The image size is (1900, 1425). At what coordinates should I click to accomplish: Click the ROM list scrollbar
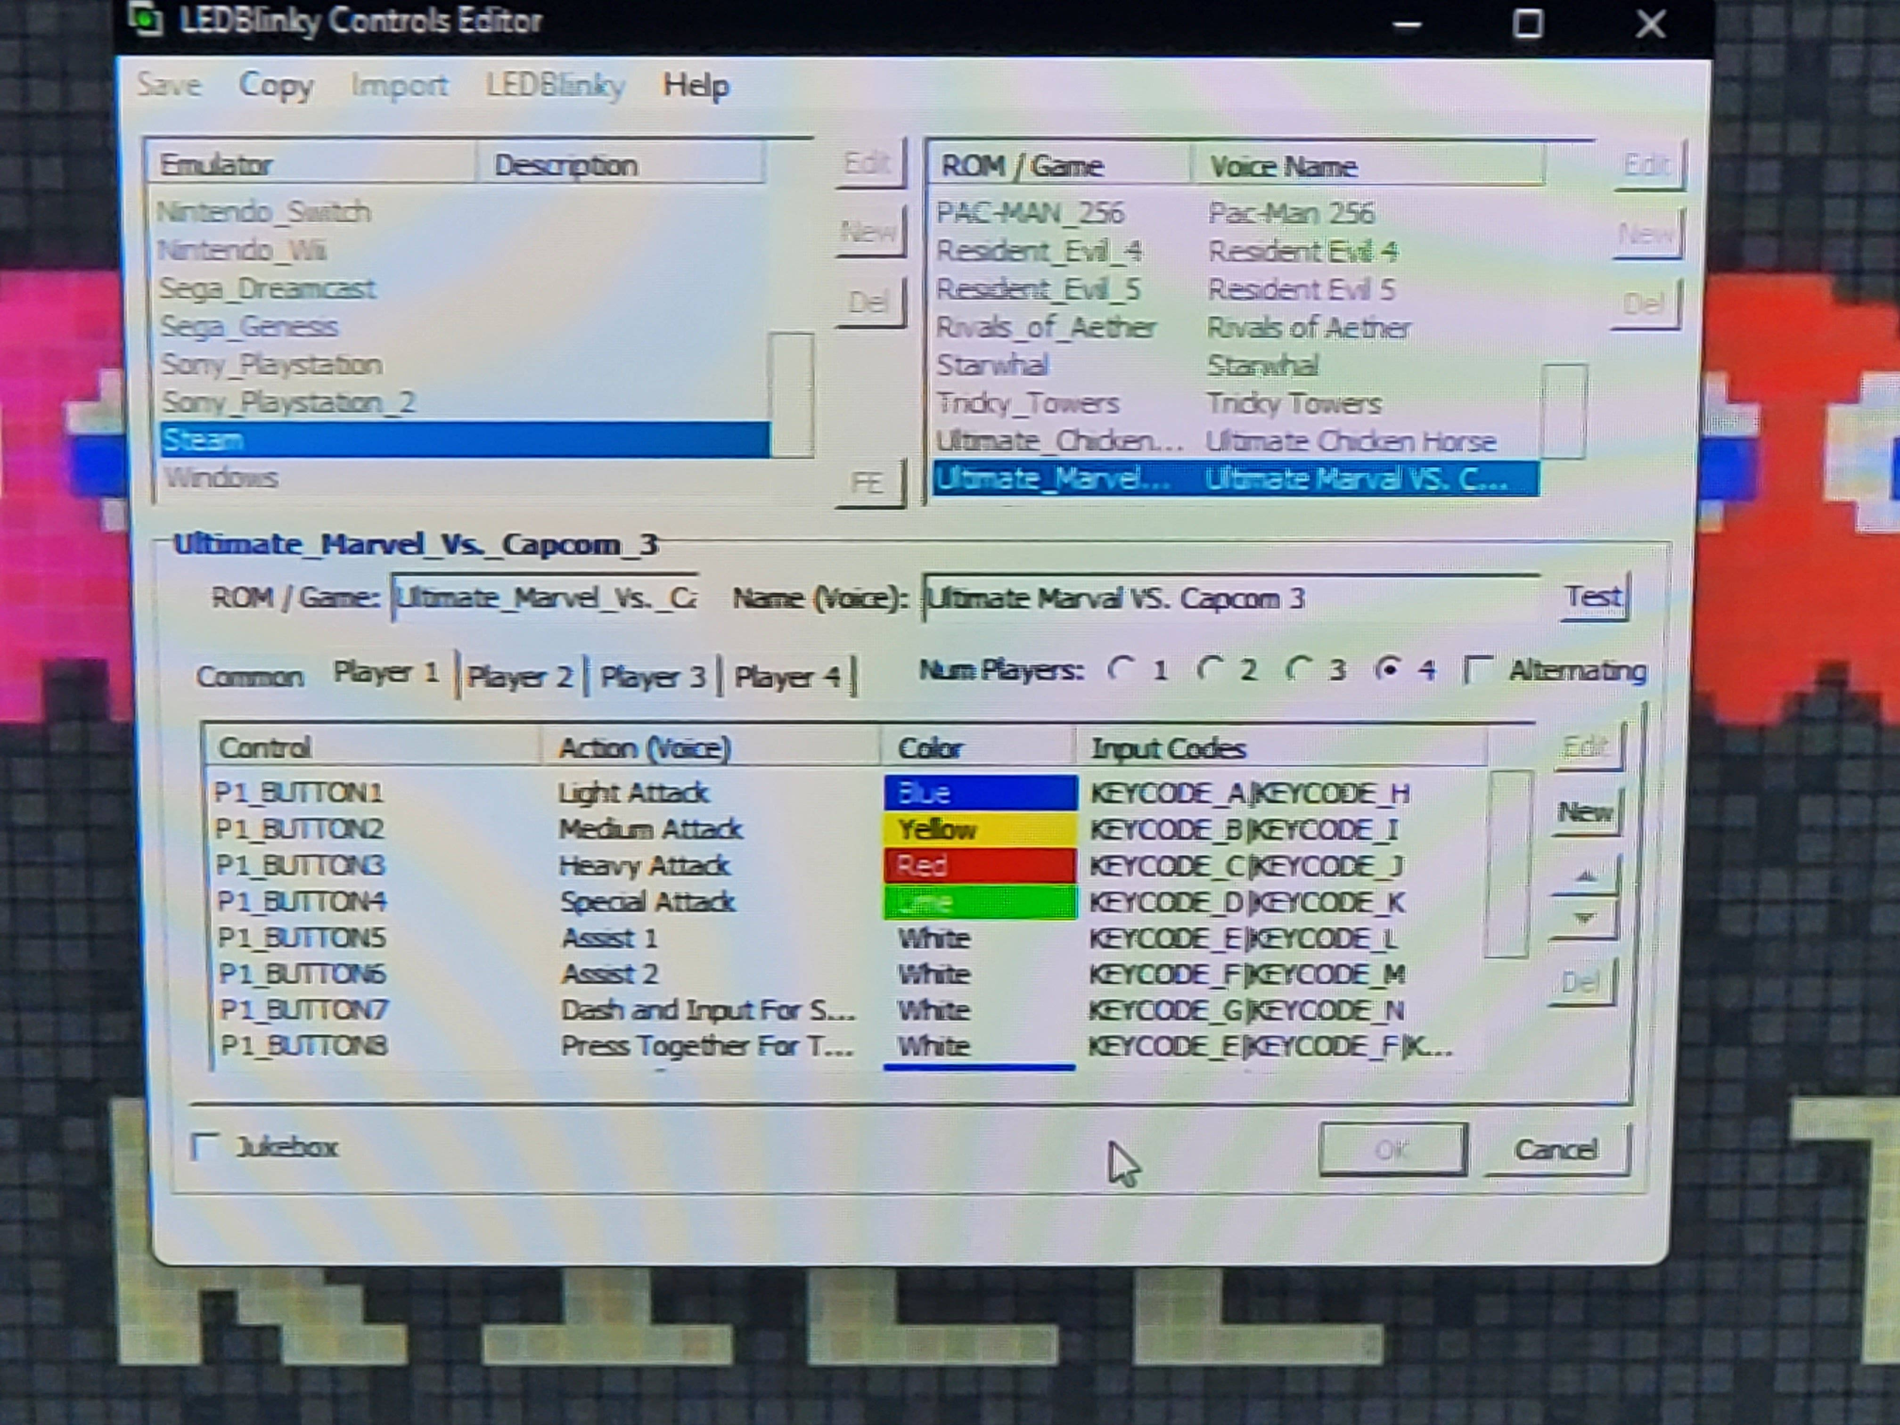pyautogui.click(x=1564, y=411)
